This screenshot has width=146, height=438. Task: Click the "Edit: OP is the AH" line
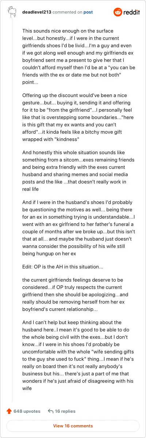click(x=63, y=267)
